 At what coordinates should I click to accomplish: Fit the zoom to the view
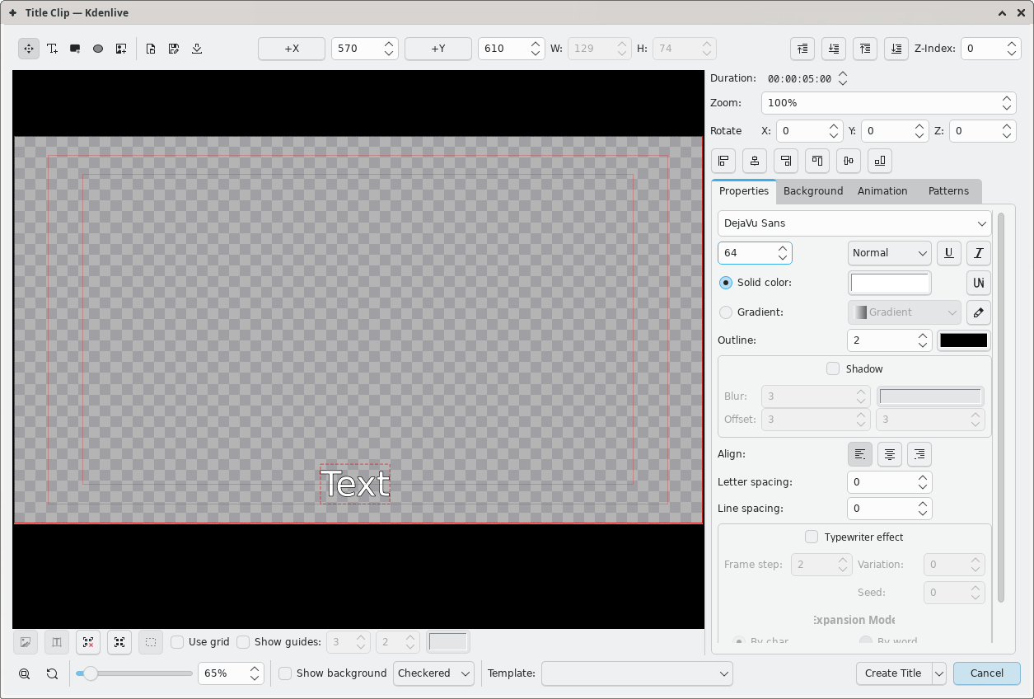click(25, 673)
